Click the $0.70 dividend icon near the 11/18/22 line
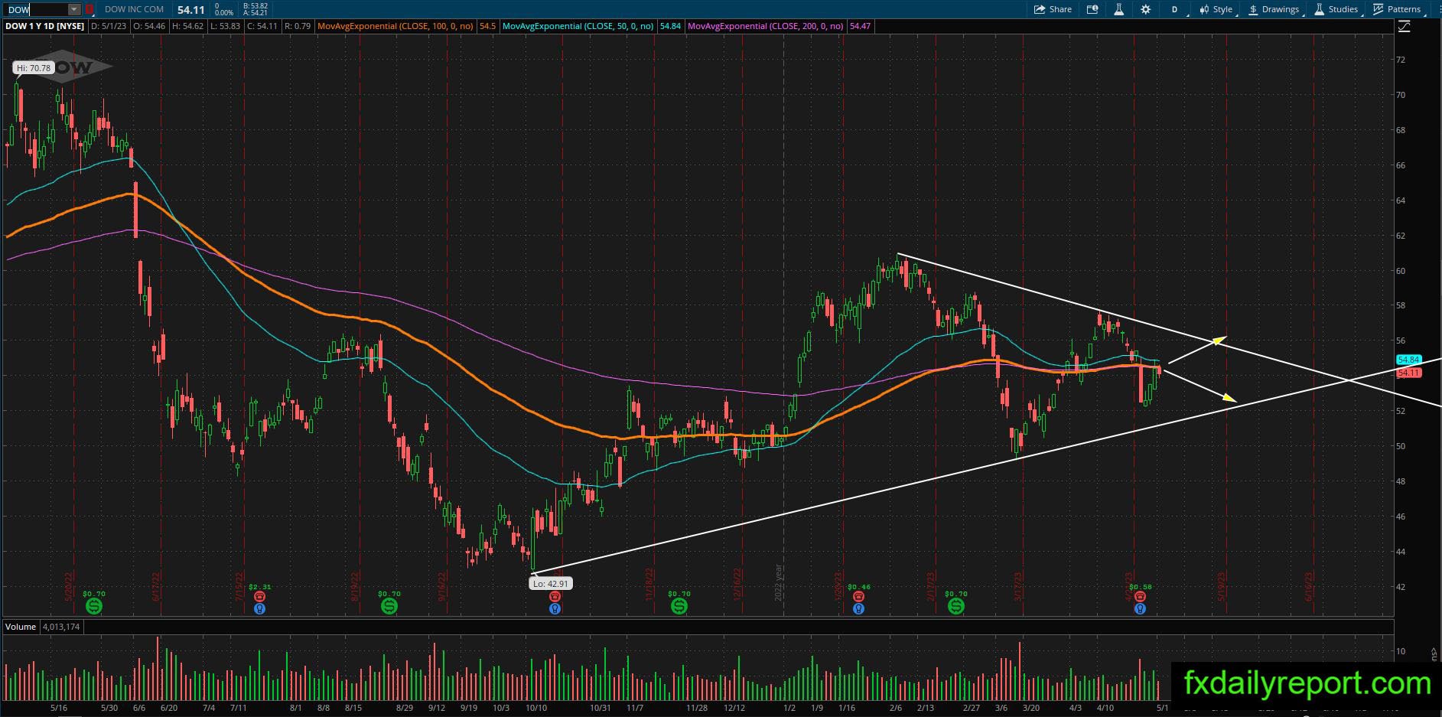The width and height of the screenshot is (1442, 717). tap(679, 606)
